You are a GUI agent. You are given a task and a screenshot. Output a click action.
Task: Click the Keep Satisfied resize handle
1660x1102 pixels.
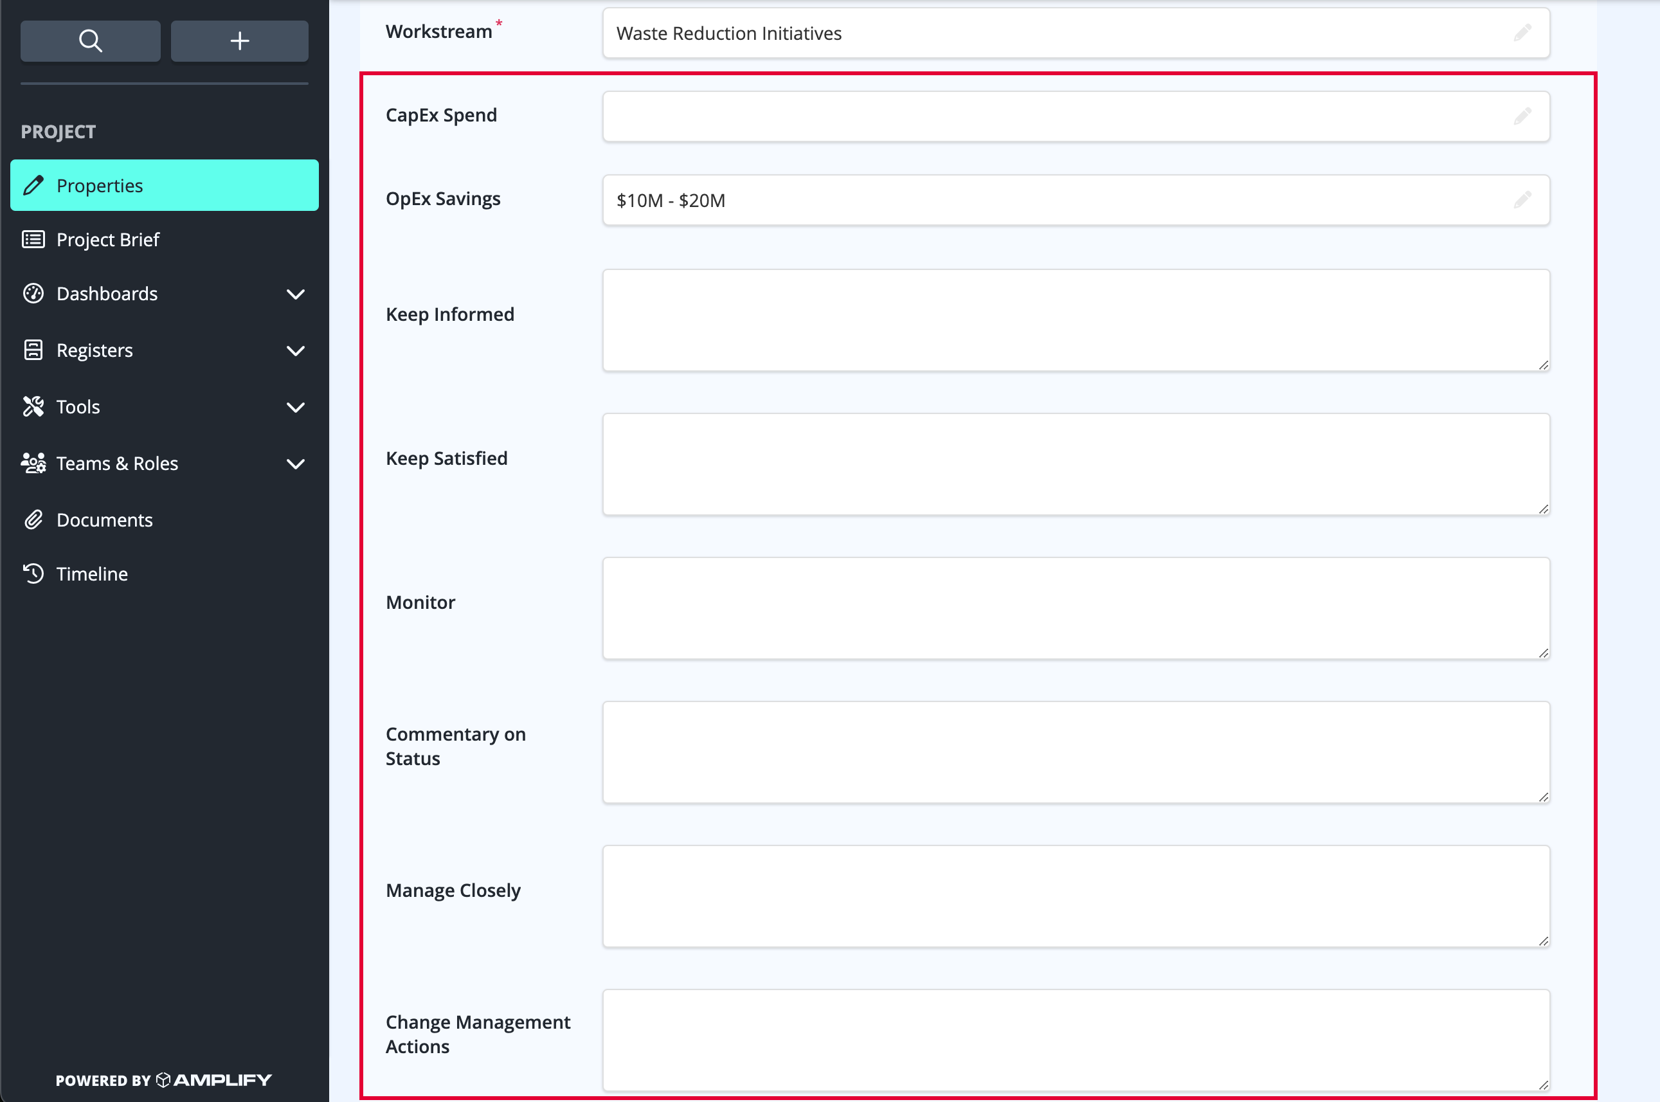[x=1544, y=509]
